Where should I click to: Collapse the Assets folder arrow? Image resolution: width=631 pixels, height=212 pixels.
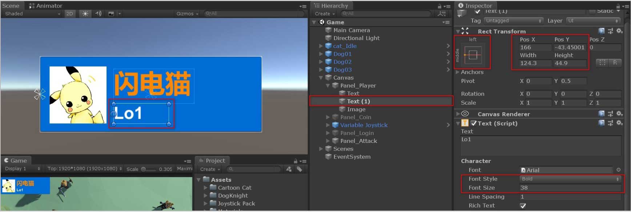198,180
